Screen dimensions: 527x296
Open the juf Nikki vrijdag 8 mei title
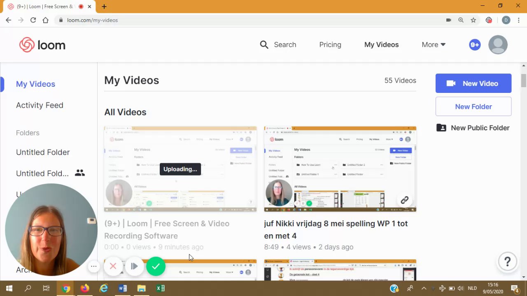[336, 229]
